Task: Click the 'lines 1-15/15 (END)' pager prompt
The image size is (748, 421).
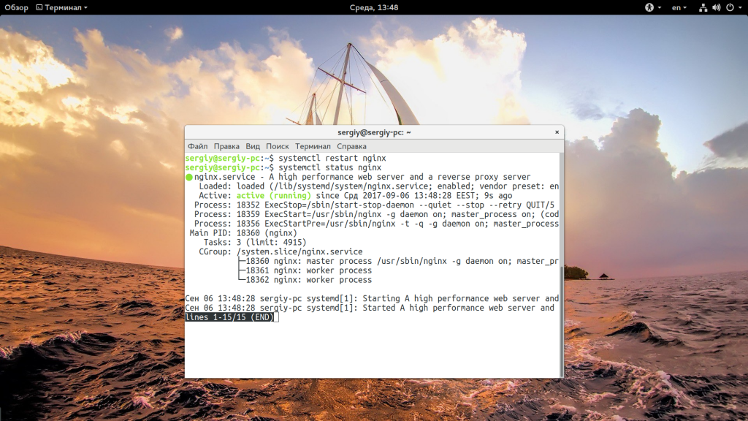Action: (229, 317)
